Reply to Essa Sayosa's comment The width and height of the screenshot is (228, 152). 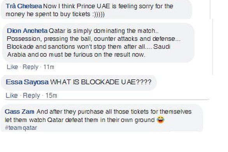tap(31, 96)
